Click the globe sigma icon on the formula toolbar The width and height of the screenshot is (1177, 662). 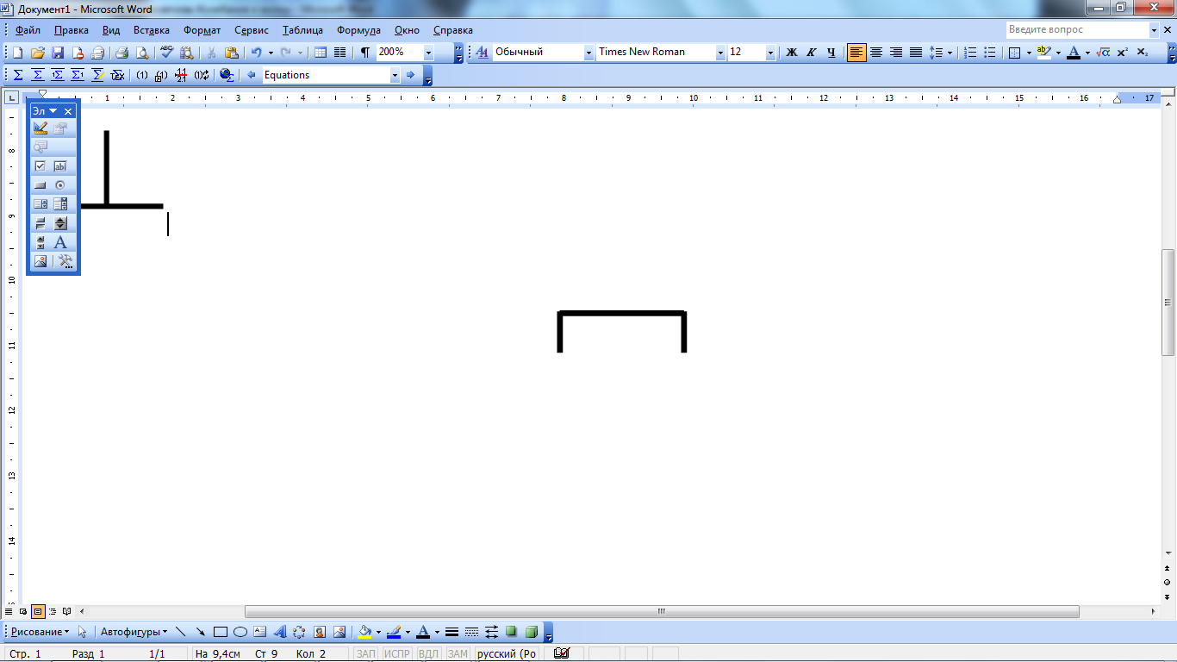[x=227, y=75]
